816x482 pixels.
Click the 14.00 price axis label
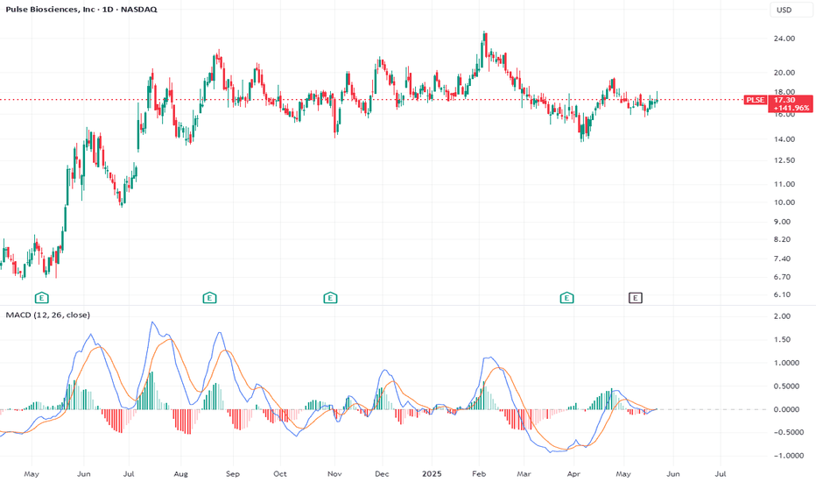784,139
